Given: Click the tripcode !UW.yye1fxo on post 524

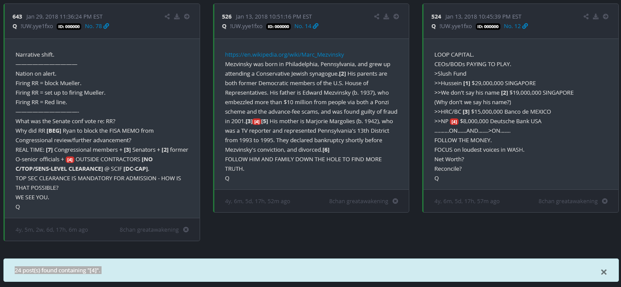Looking at the screenshot, I should [x=455, y=26].
